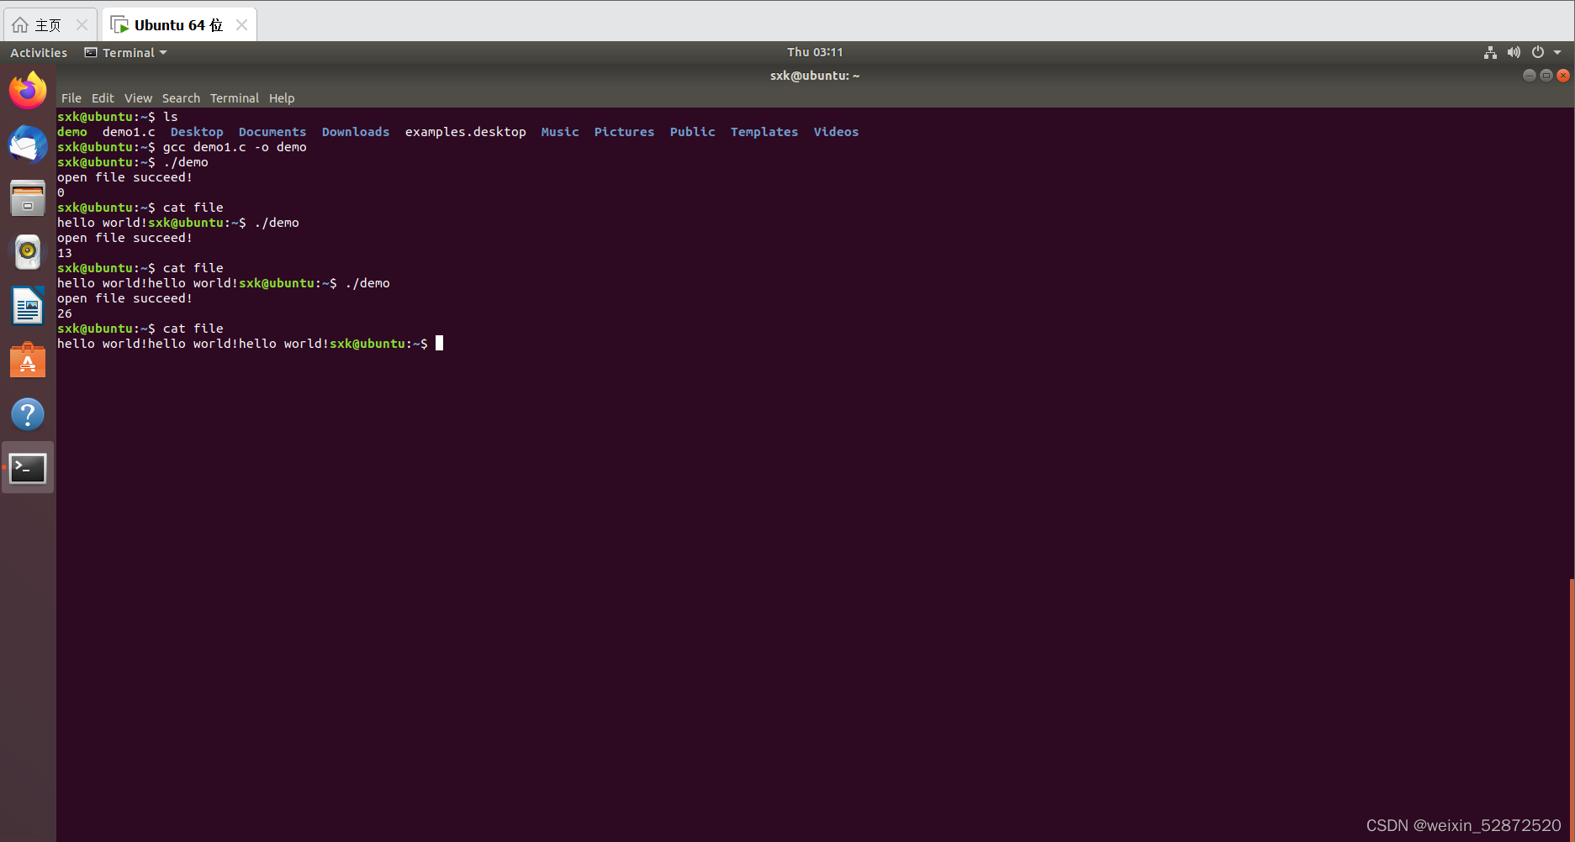1575x842 pixels.
Task: Launch Rhythmbox music player
Action: click(28, 251)
